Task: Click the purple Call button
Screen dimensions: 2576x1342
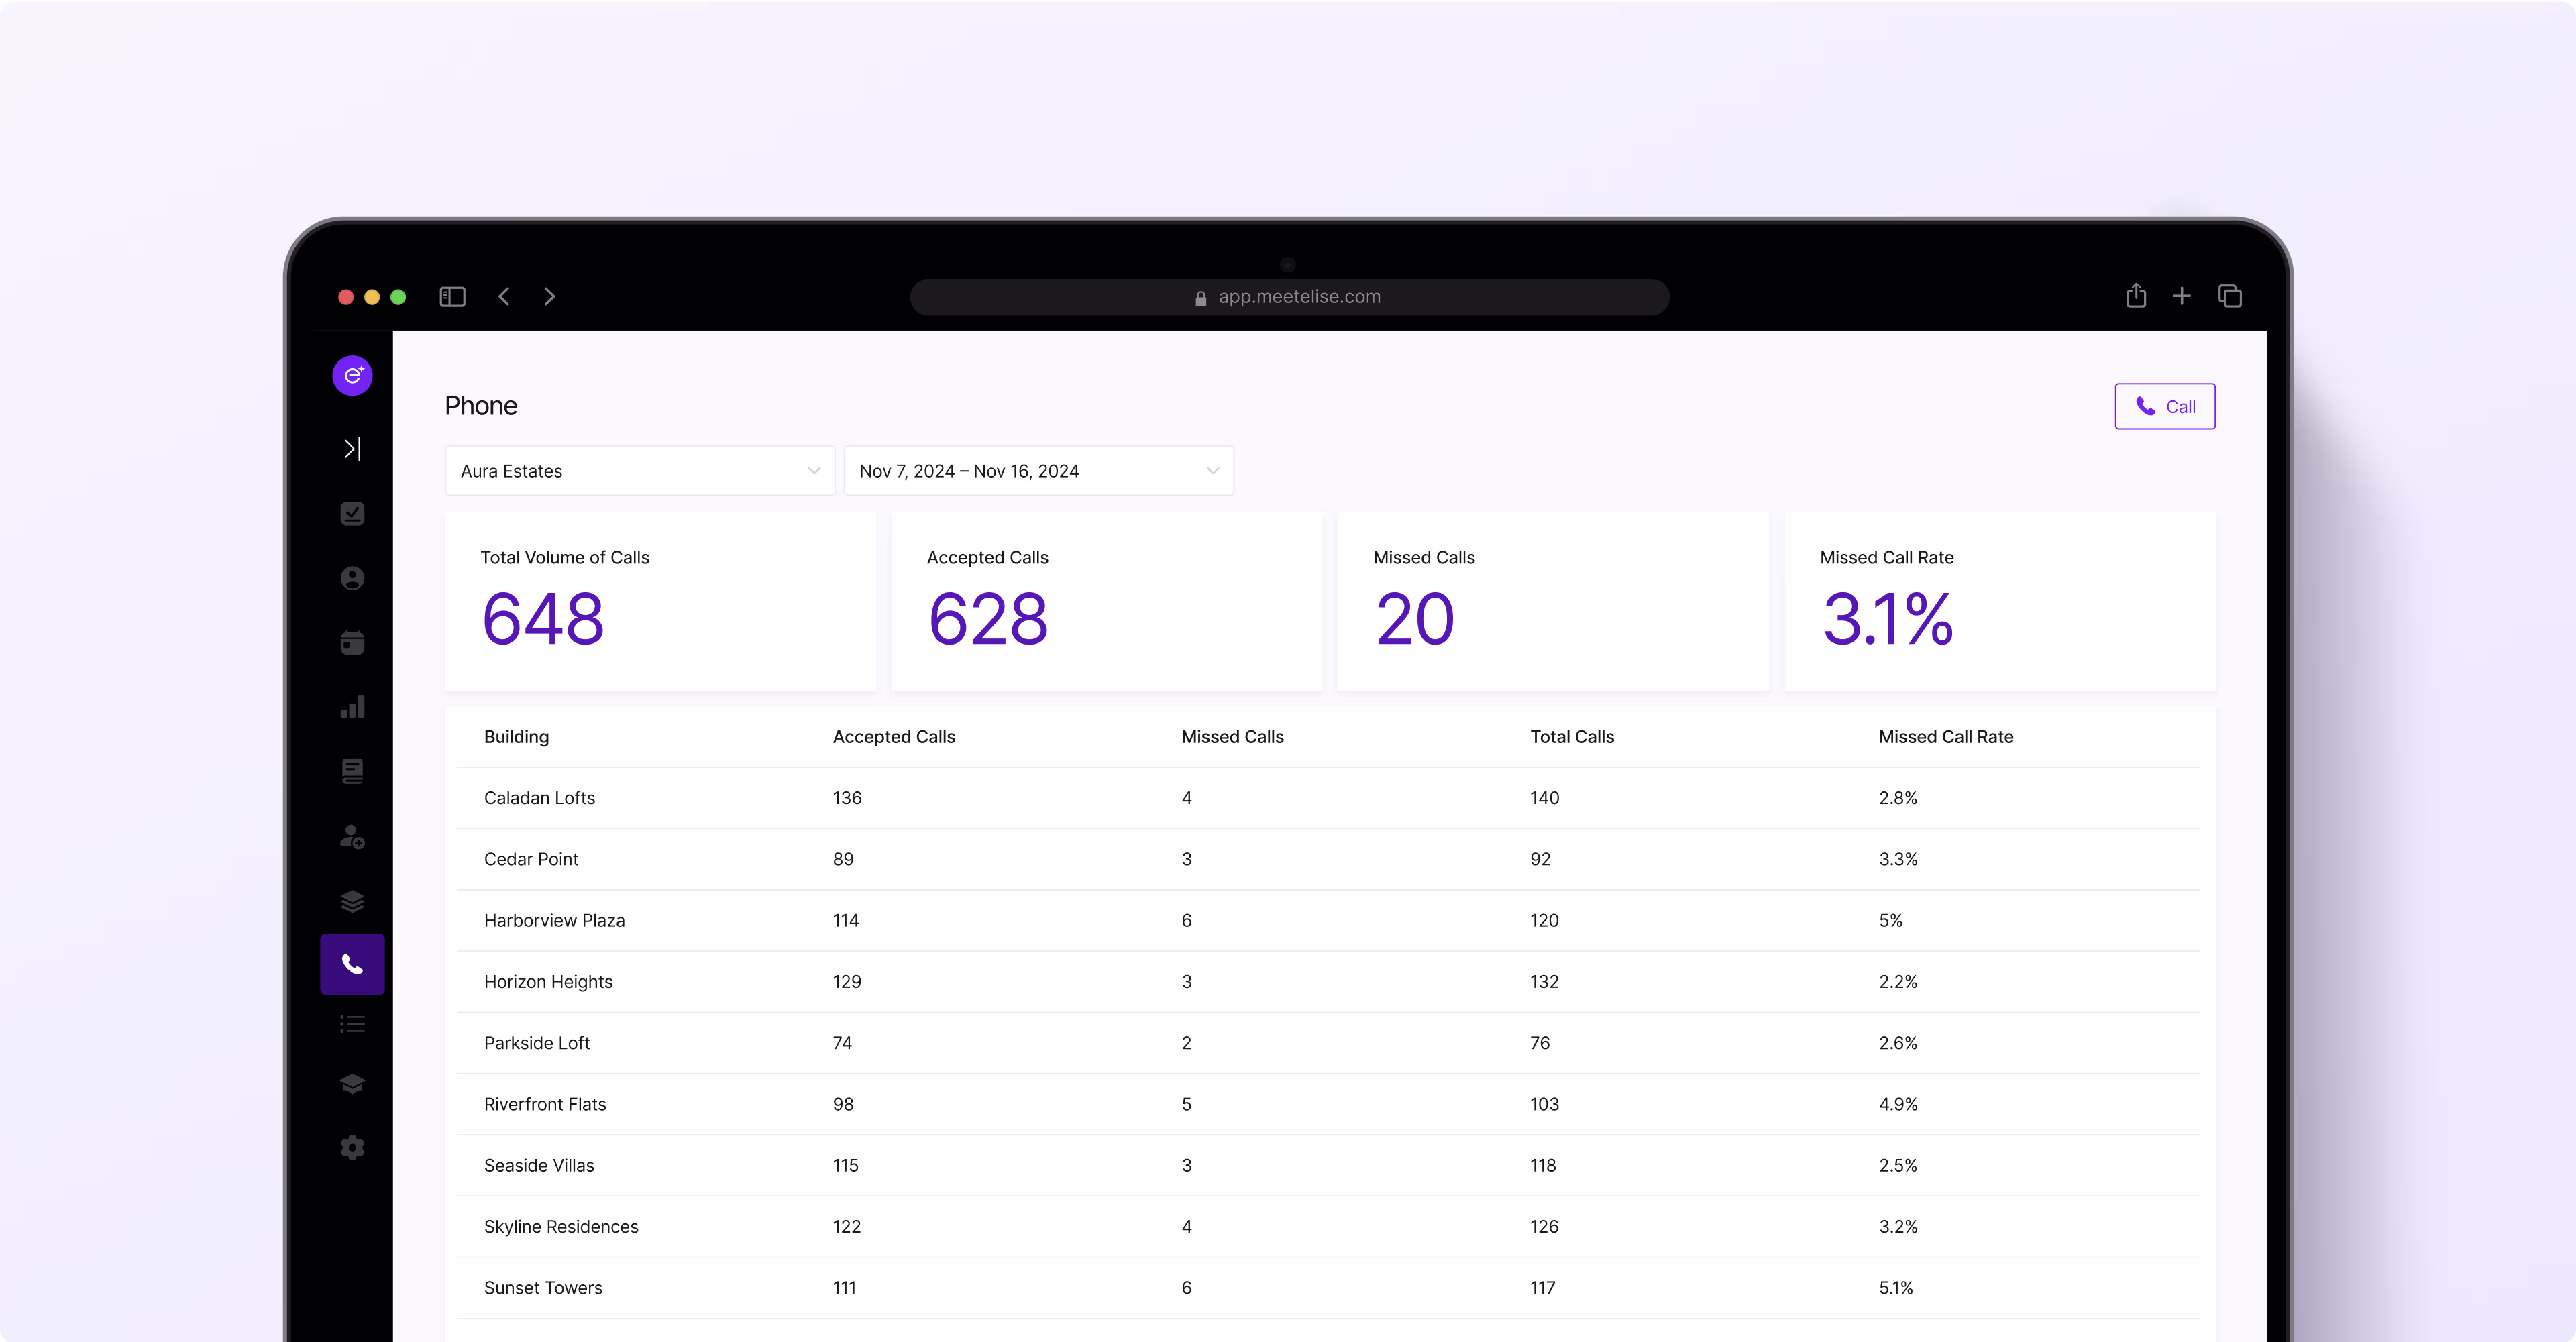Action: [2164, 407]
